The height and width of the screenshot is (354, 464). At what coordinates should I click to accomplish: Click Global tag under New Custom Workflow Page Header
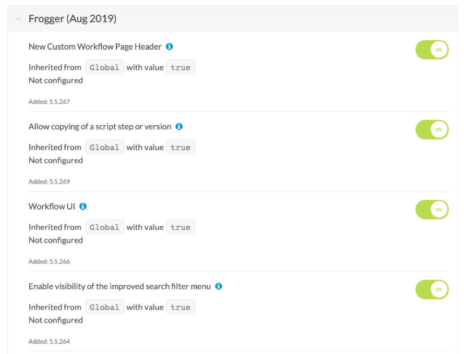tap(104, 68)
